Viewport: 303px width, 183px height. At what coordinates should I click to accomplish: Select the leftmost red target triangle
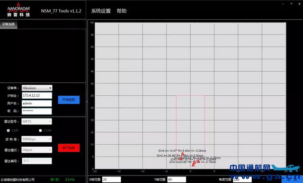(181, 158)
